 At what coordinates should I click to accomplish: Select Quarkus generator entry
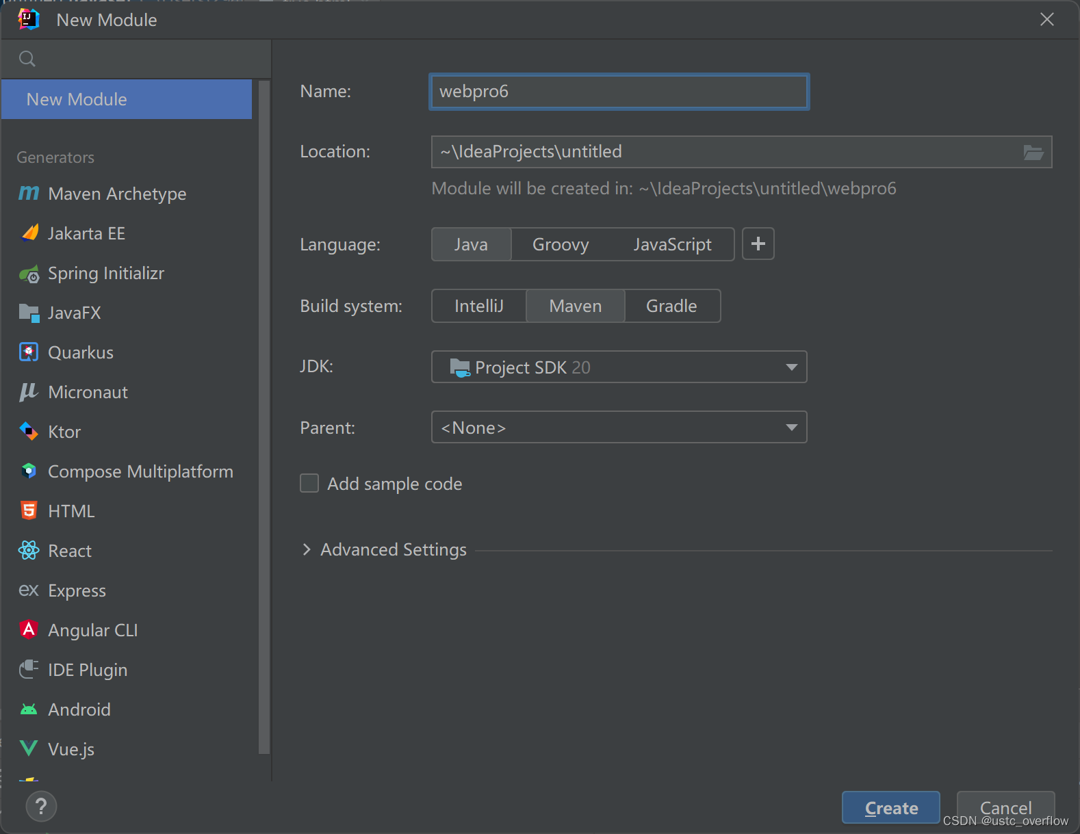click(x=81, y=352)
